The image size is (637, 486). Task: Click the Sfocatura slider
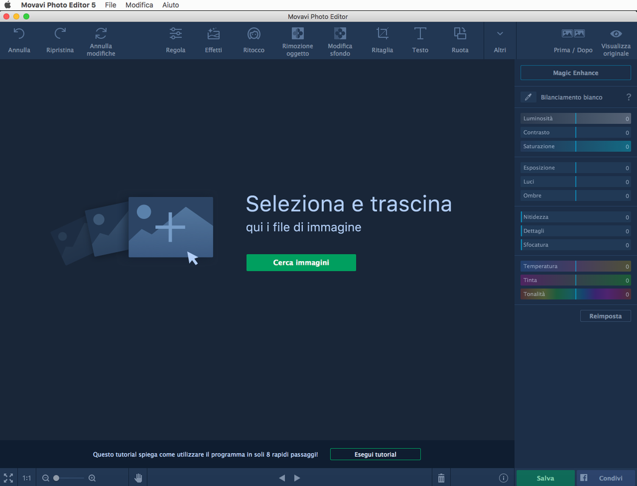tap(576, 245)
